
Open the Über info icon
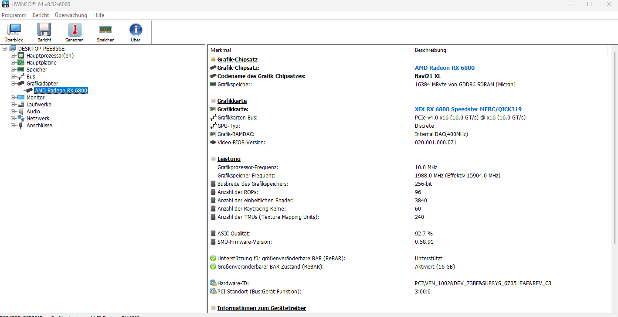coord(136,30)
